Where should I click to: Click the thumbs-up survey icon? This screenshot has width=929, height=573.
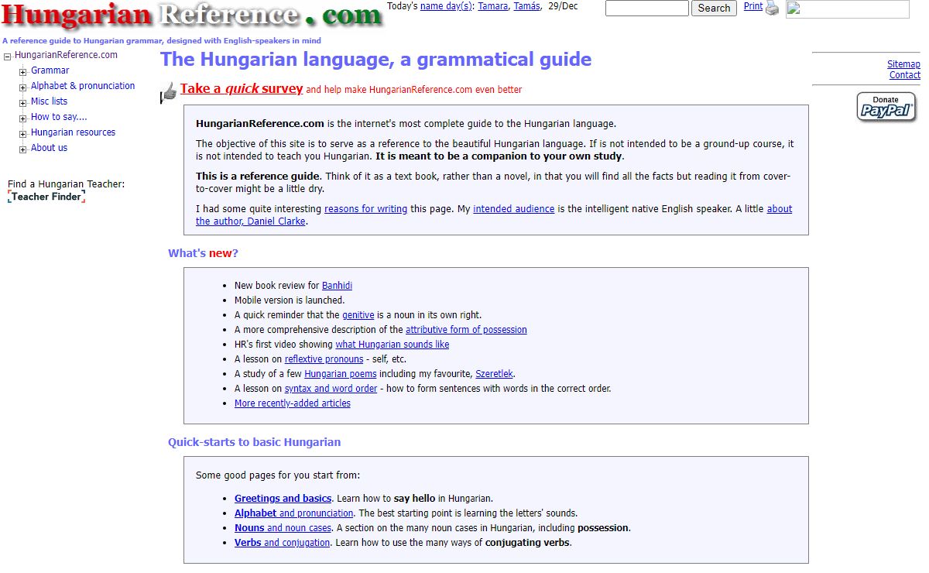tap(169, 92)
